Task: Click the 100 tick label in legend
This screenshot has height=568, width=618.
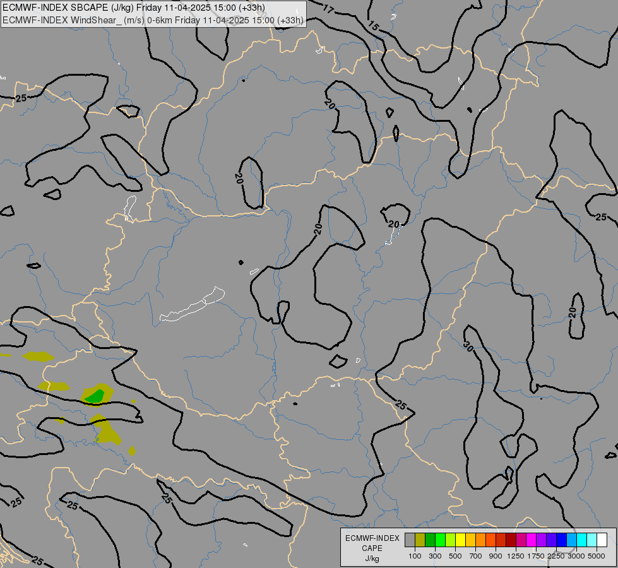Action: (415, 556)
